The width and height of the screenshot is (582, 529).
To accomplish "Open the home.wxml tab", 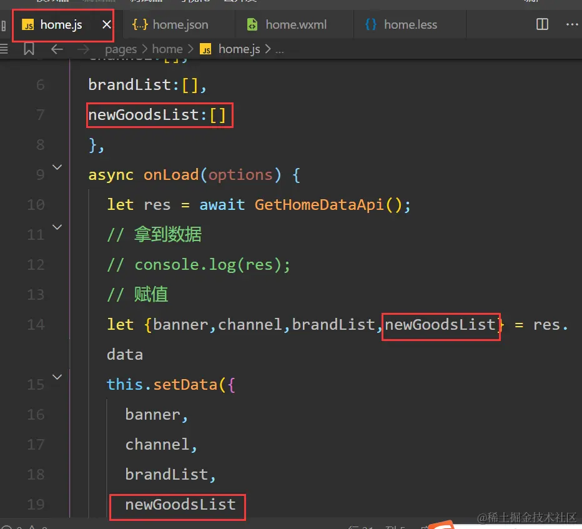I will [x=287, y=25].
